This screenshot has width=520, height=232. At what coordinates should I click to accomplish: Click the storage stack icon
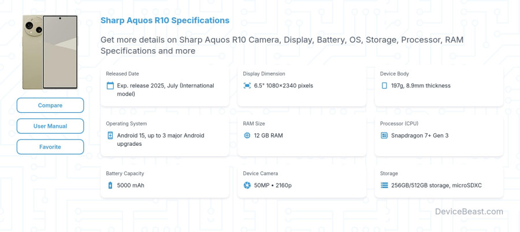pos(384,185)
